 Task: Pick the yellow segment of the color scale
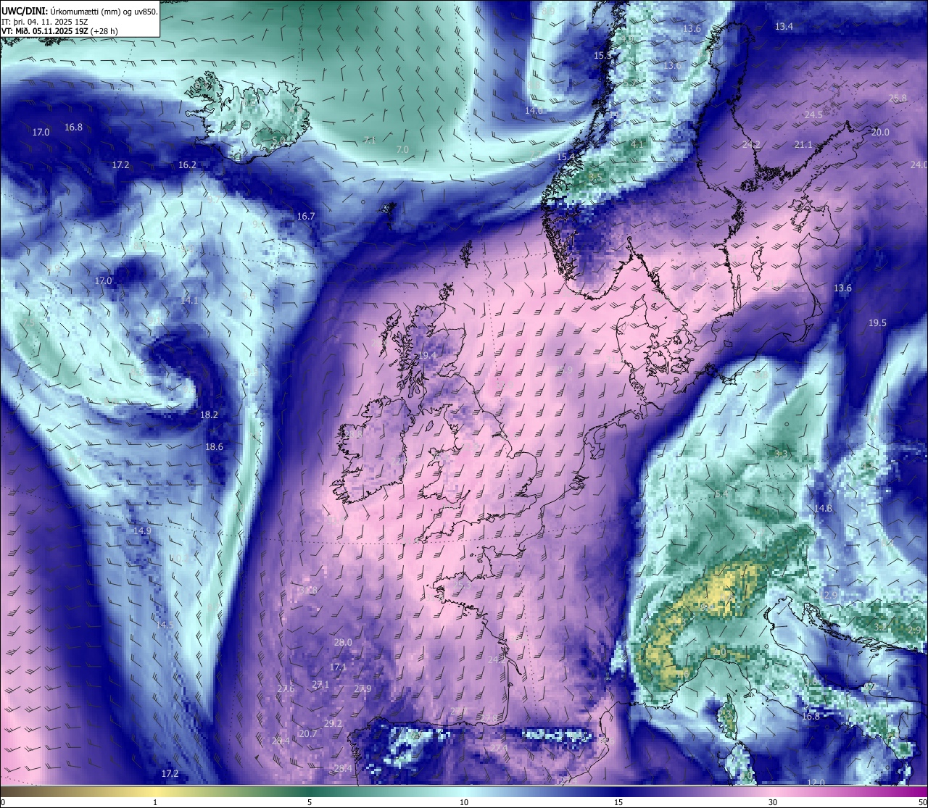155,791
